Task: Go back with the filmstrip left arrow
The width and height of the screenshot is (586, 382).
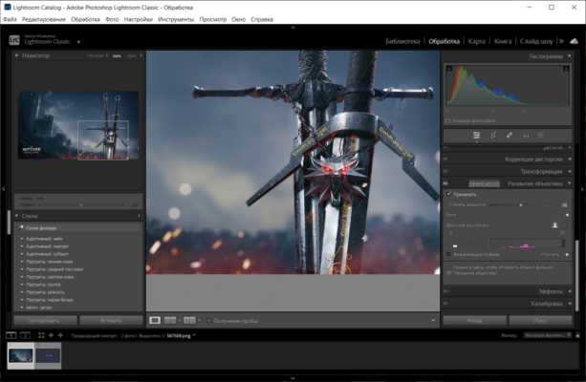Action: [x=51, y=335]
